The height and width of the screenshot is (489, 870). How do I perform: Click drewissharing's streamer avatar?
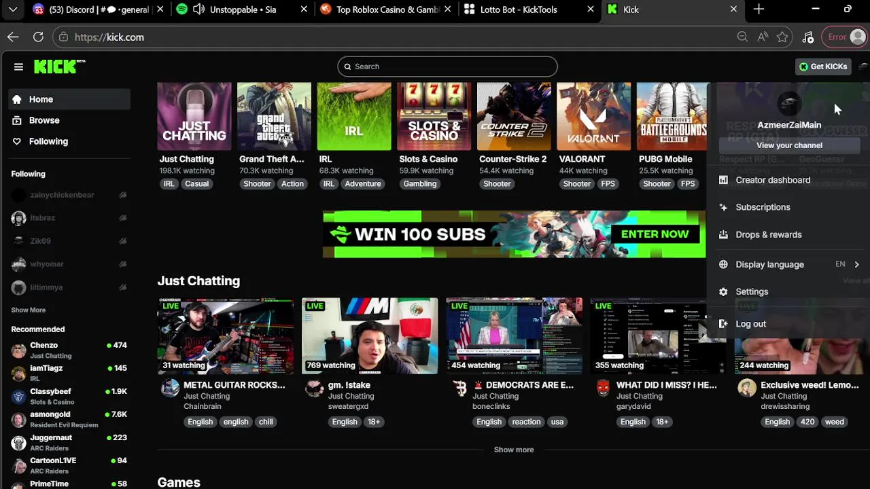(x=747, y=388)
